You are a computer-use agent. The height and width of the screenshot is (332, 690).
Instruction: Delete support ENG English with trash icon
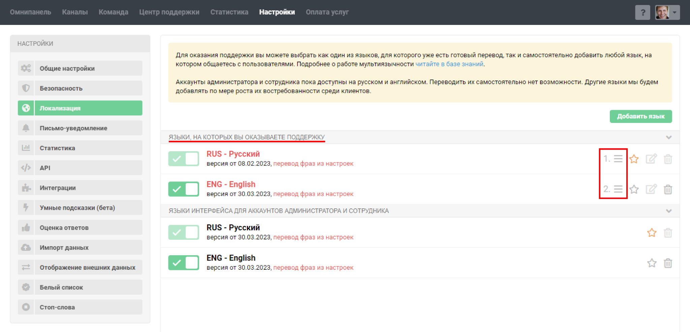668,190
